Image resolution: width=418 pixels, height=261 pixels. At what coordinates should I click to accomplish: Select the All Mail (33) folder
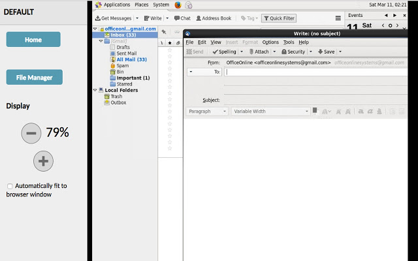click(x=131, y=59)
